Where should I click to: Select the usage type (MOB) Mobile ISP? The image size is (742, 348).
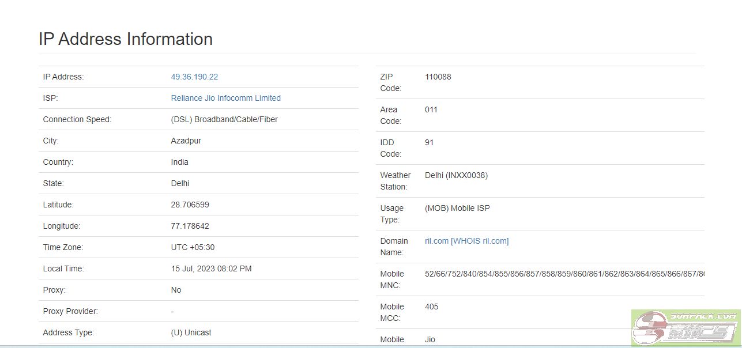(458, 208)
